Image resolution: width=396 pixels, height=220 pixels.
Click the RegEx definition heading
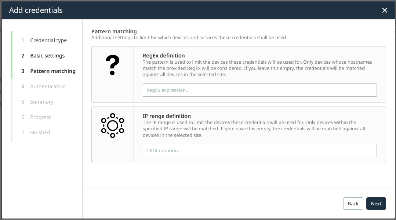pyautogui.click(x=164, y=56)
